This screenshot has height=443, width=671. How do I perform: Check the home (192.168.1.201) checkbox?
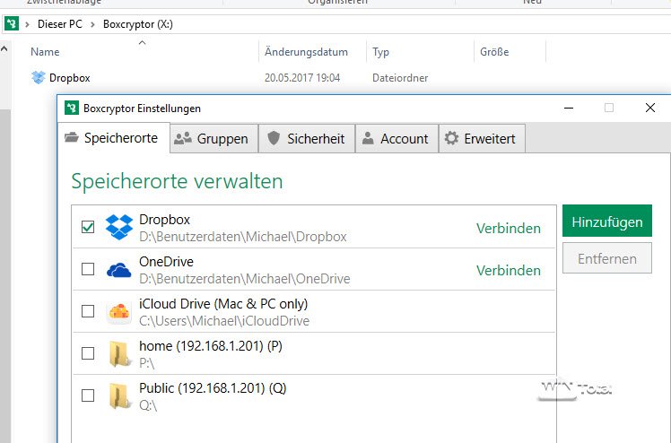click(88, 353)
